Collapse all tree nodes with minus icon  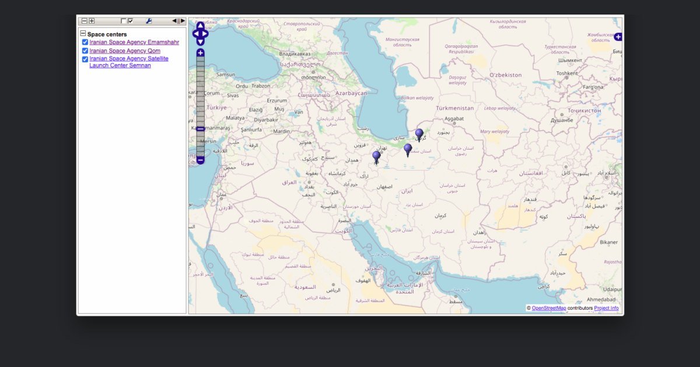click(84, 21)
